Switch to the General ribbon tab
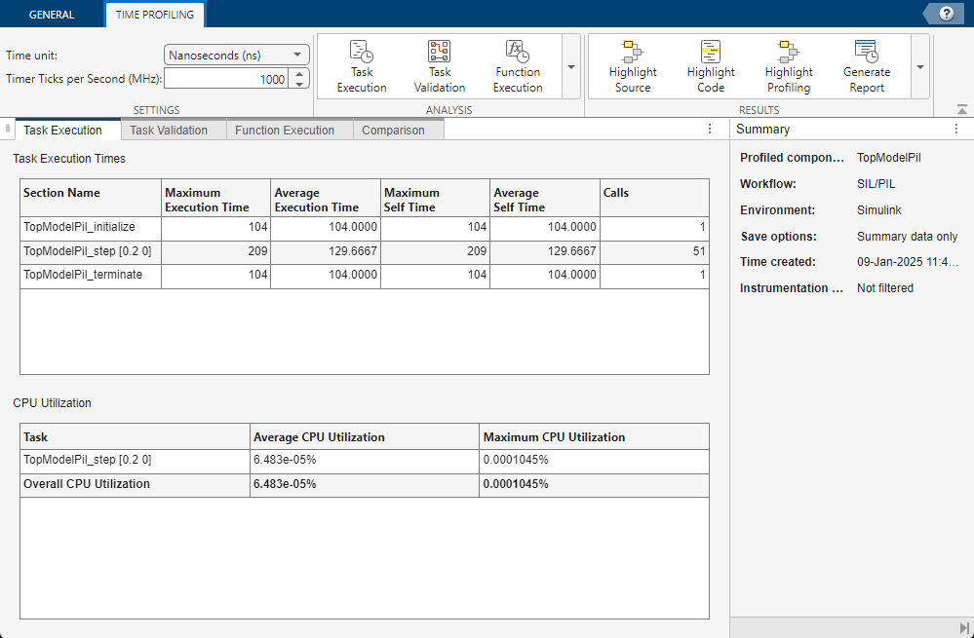This screenshot has width=974, height=638. point(52,15)
